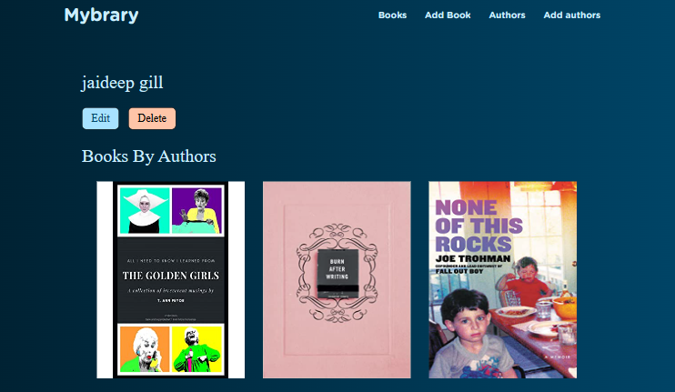This screenshot has width=675, height=392.
Task: Open the Add Book page
Action: click(448, 15)
